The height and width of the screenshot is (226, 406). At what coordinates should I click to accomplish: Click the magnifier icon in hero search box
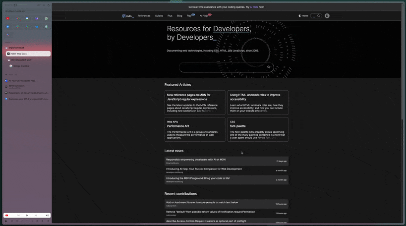point(269,67)
